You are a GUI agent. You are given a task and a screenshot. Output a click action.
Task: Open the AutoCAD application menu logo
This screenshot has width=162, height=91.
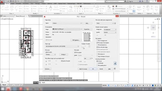tap(2, 2)
